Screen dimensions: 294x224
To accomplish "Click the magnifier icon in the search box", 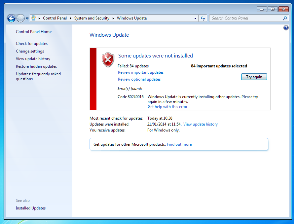I will click(x=285, y=19).
